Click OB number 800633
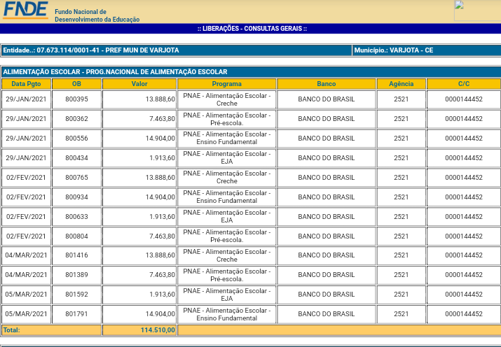The image size is (501, 347). [x=76, y=217]
